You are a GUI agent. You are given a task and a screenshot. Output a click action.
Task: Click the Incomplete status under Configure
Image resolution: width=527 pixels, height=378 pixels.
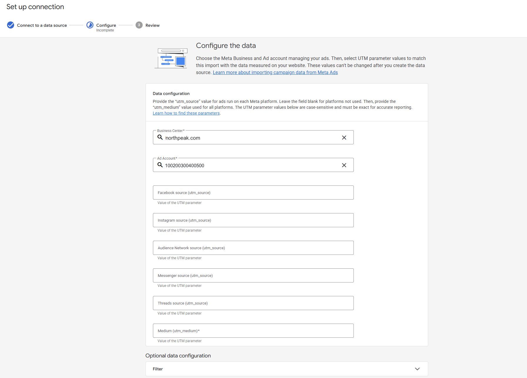[x=105, y=30]
